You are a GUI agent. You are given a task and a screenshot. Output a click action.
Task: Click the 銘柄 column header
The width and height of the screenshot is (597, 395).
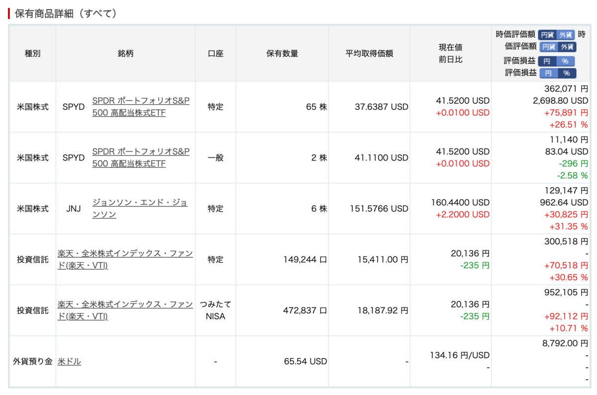coord(126,54)
